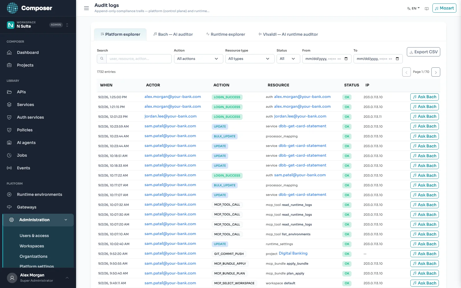461x288 pixels.
Task: Click the APIs folder icon
Action: (x=9, y=92)
